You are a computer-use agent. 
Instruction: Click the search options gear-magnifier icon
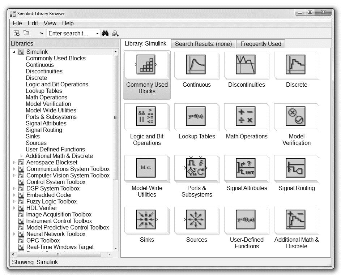(x=115, y=34)
